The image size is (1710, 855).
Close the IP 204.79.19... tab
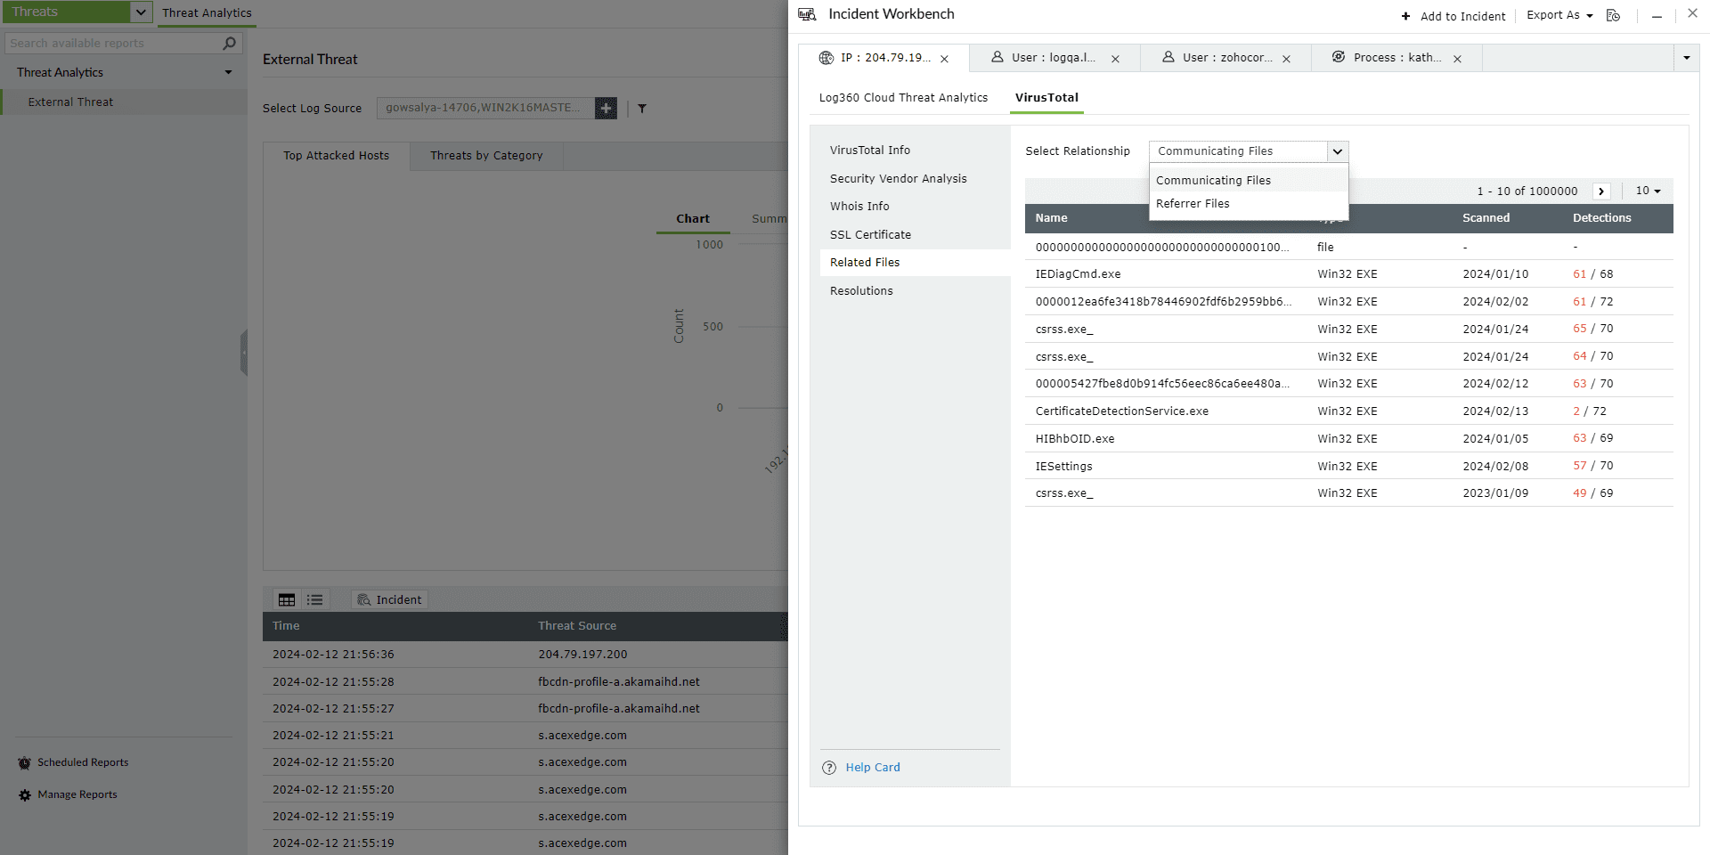pos(944,59)
